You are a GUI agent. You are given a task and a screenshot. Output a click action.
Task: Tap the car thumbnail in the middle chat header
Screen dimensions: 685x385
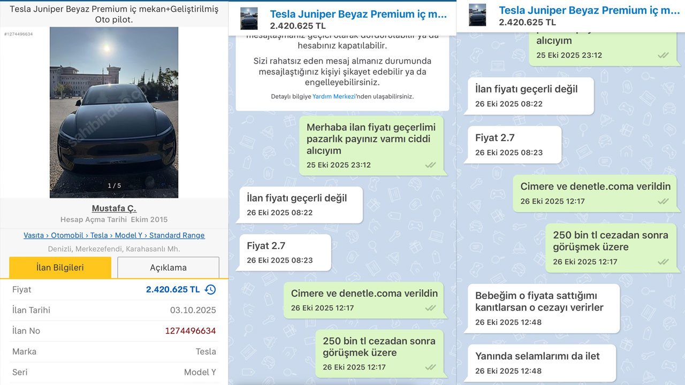coord(249,19)
